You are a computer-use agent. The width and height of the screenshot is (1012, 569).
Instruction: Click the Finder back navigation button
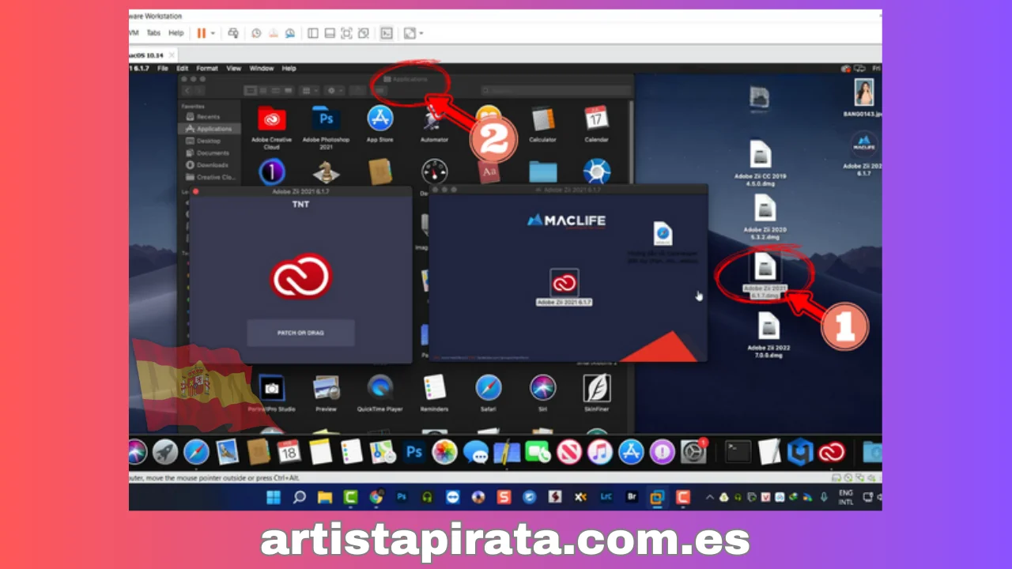point(187,91)
